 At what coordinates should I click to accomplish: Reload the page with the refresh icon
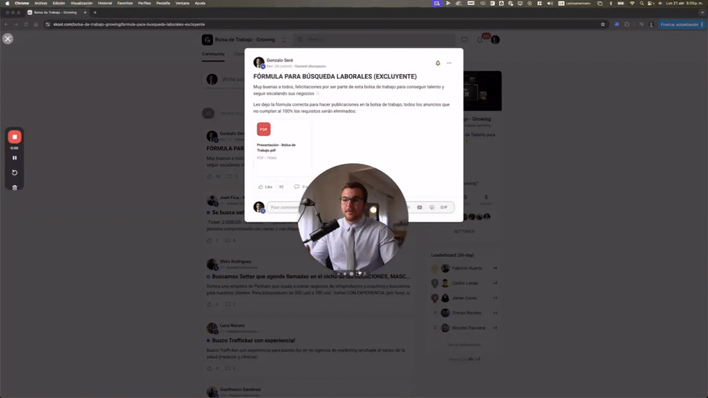pos(26,24)
